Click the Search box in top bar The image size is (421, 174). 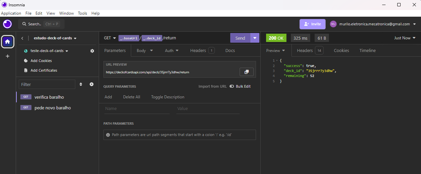point(41,24)
